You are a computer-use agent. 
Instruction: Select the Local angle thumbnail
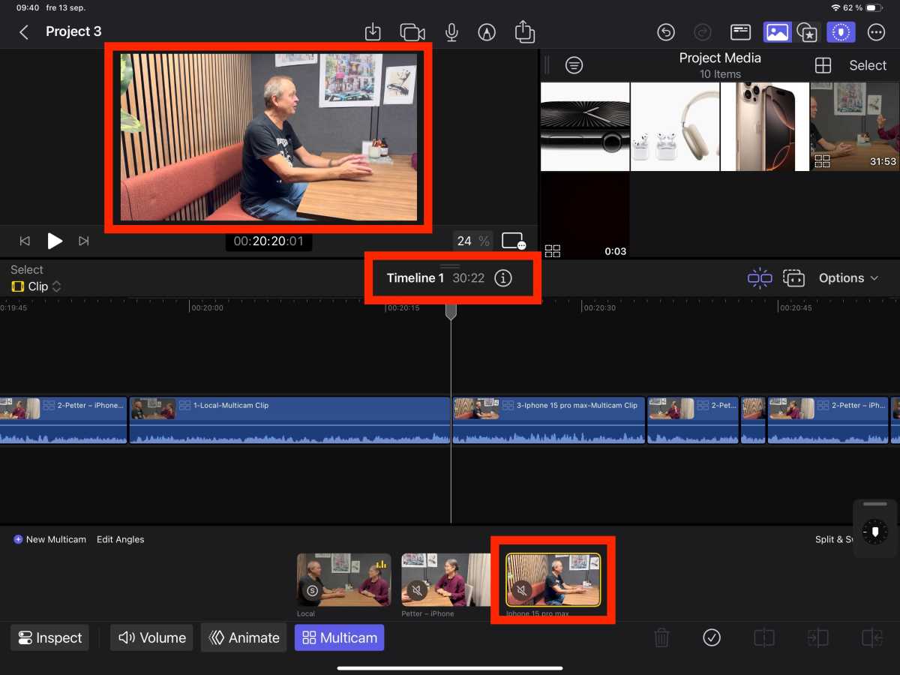click(343, 580)
